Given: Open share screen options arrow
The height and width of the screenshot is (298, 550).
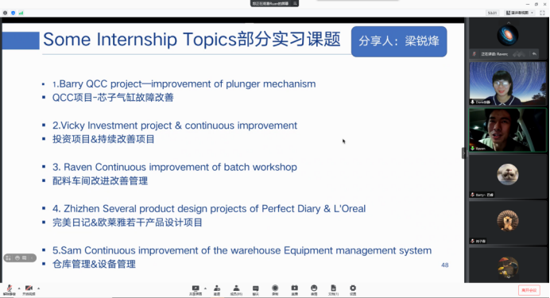Looking at the screenshot, I should (205, 288).
